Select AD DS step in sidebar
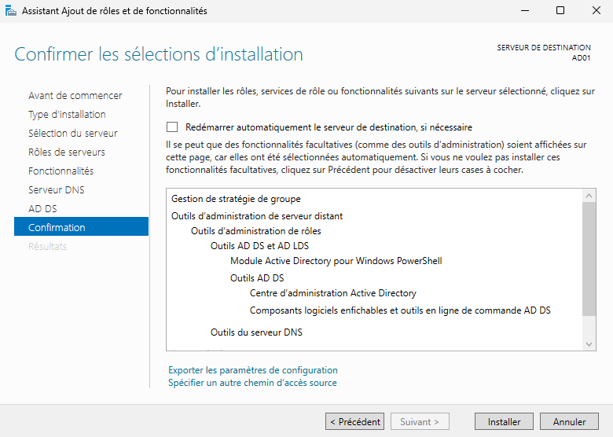Screen dimensions: 613x437 42,208
